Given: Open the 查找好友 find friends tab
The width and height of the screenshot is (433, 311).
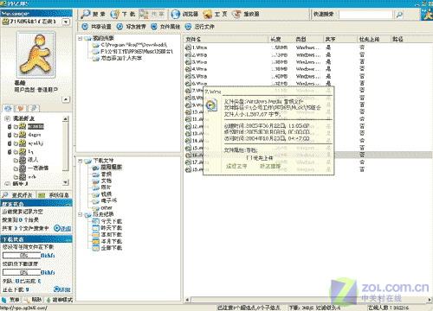Looking at the screenshot, I should (18, 195).
